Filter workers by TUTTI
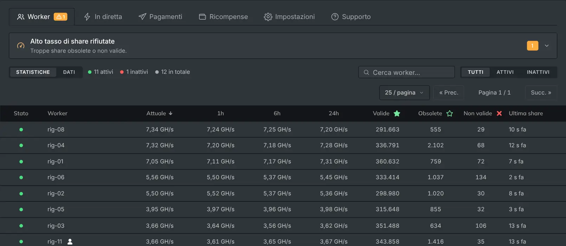The image size is (566, 246). click(x=476, y=72)
